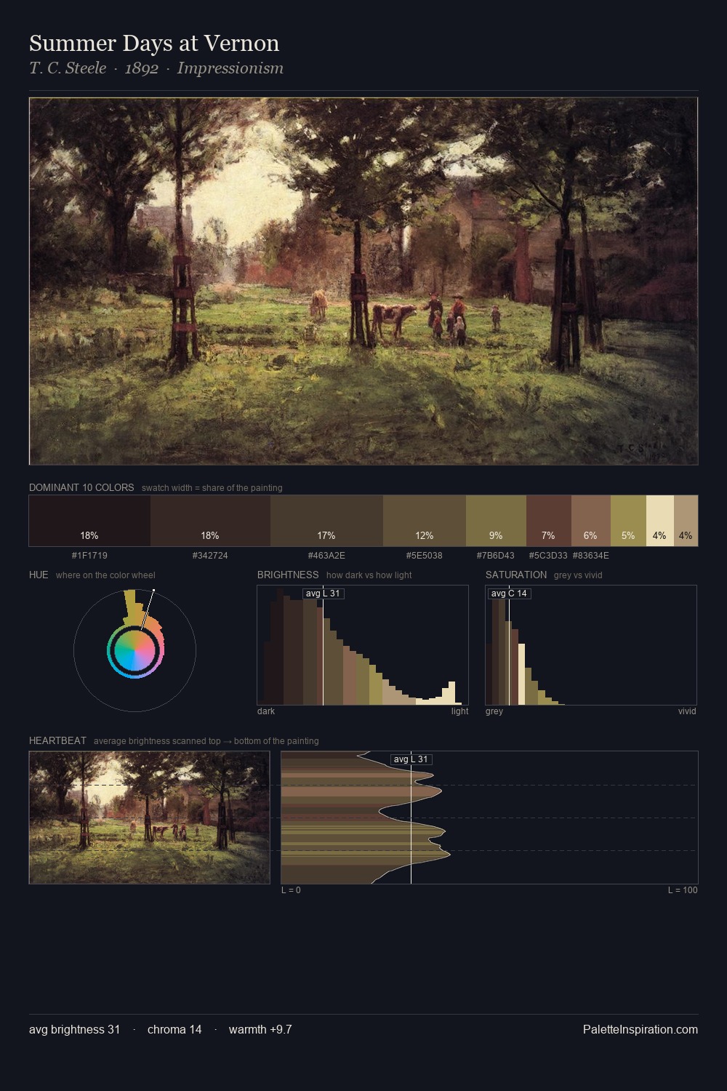727x1091 pixels.
Task: Click the brightness histogram chart
Action: 363,645
